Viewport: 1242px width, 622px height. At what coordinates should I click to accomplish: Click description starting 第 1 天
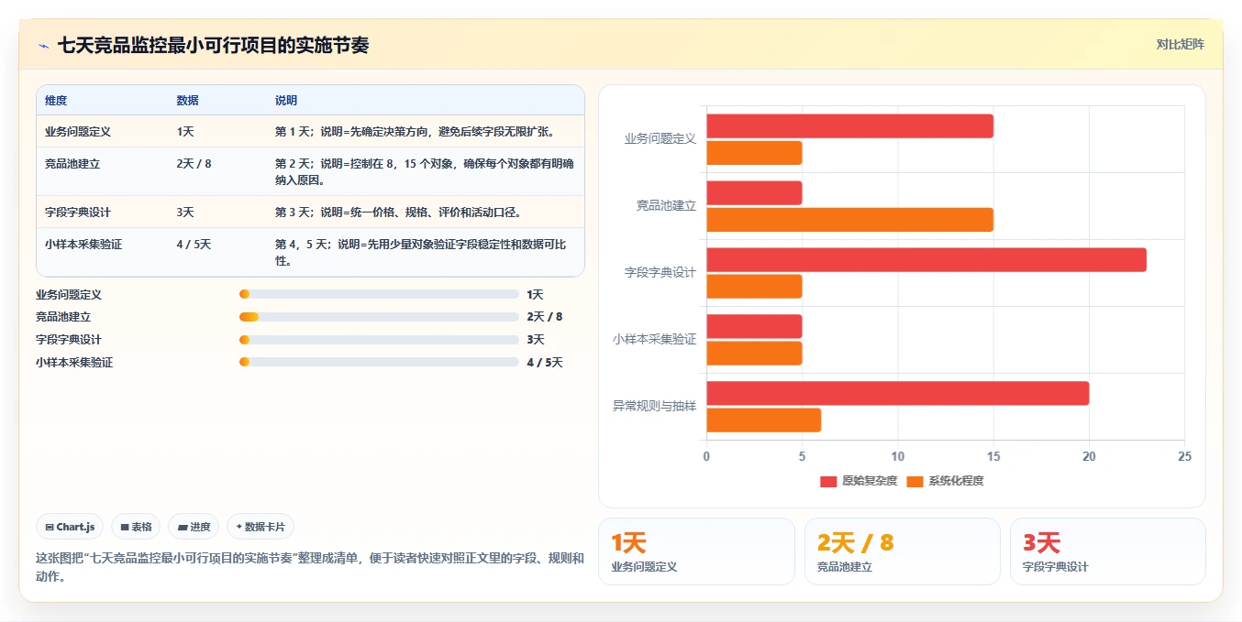[415, 132]
